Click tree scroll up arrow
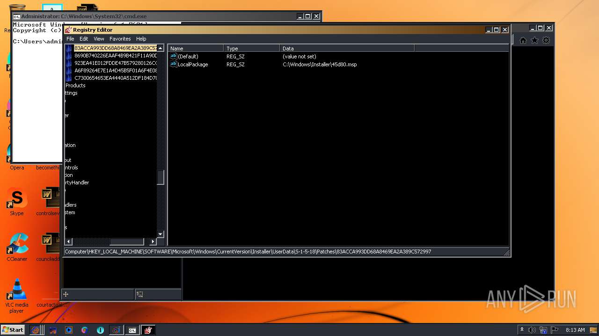The height and width of the screenshot is (336, 599). [x=161, y=48]
